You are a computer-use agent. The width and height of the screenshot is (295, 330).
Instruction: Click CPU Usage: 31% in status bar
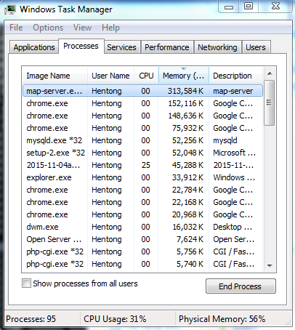coord(115,319)
